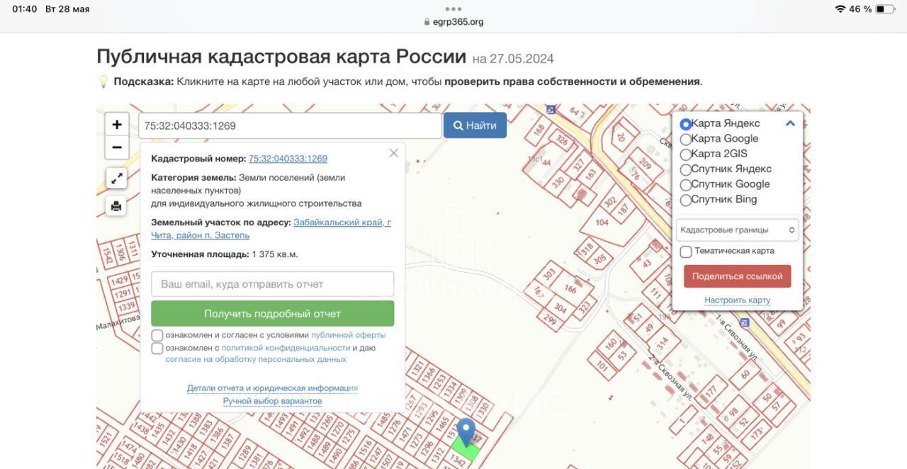Collapse the map layers panel chevron
Image resolution: width=907 pixels, height=469 pixels.
[790, 123]
